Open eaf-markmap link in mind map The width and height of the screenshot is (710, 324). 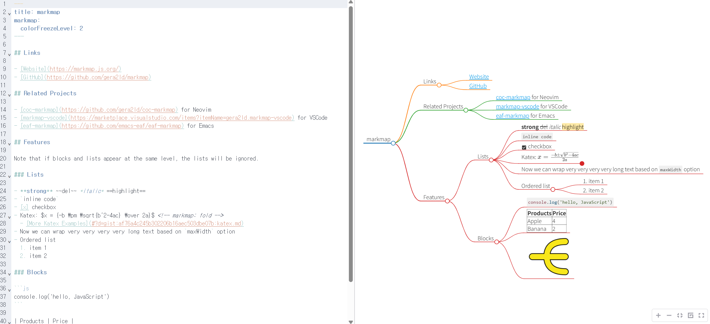[512, 116]
